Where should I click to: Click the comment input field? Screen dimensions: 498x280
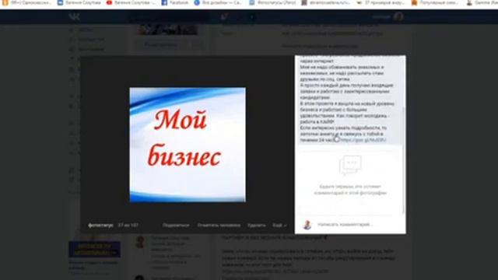[x=359, y=225]
